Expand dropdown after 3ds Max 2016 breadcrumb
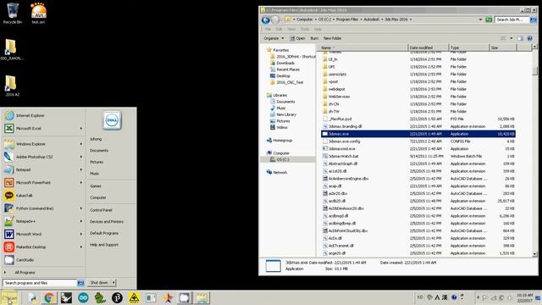The image size is (542, 305). [411, 19]
